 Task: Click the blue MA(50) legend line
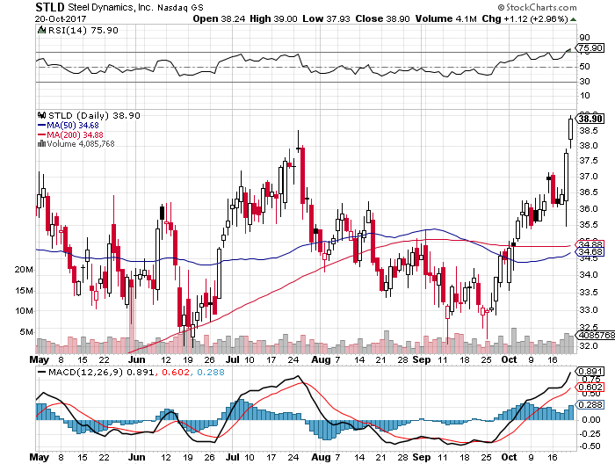click(40, 125)
